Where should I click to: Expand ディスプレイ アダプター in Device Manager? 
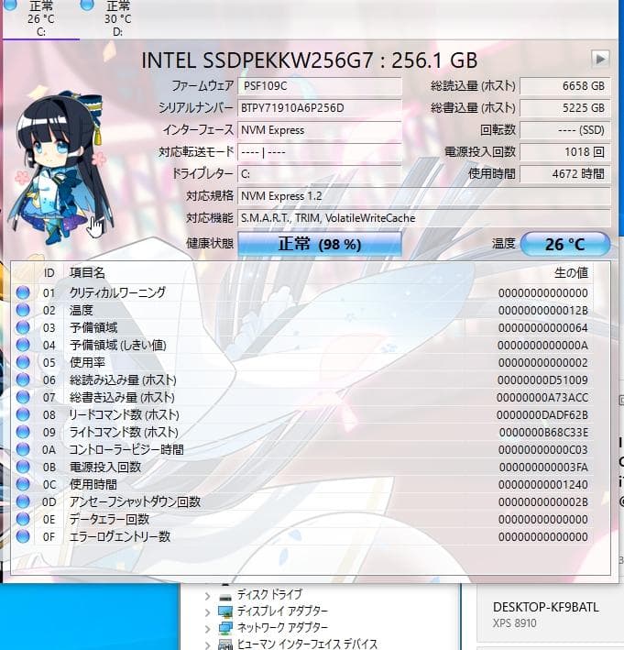tap(208, 612)
